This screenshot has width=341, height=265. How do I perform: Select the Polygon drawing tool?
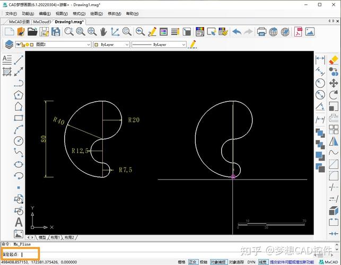pos(19,94)
